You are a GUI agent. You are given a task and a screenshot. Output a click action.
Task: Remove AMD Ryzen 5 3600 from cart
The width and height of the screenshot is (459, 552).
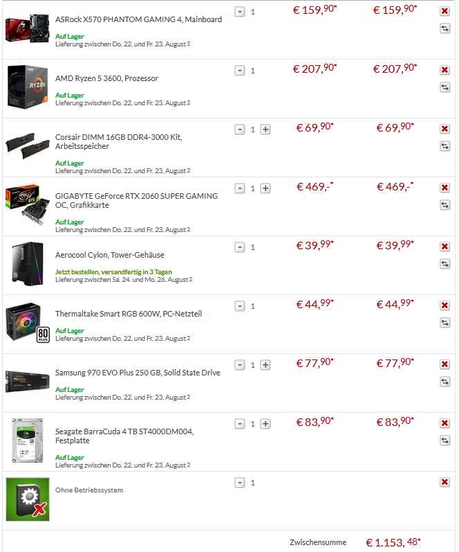point(444,70)
